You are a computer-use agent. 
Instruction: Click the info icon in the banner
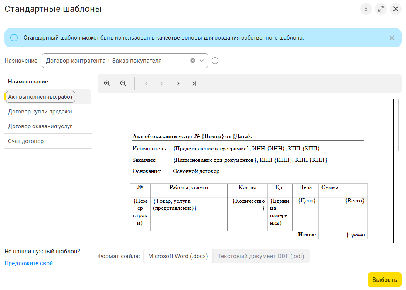tap(14, 38)
